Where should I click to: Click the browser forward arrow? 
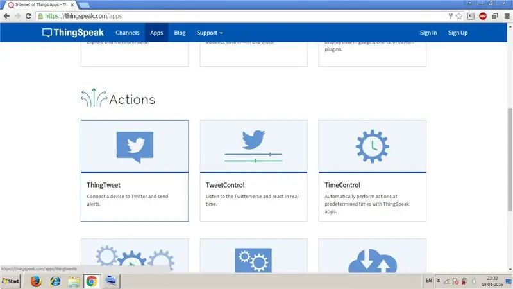pyautogui.click(x=17, y=16)
